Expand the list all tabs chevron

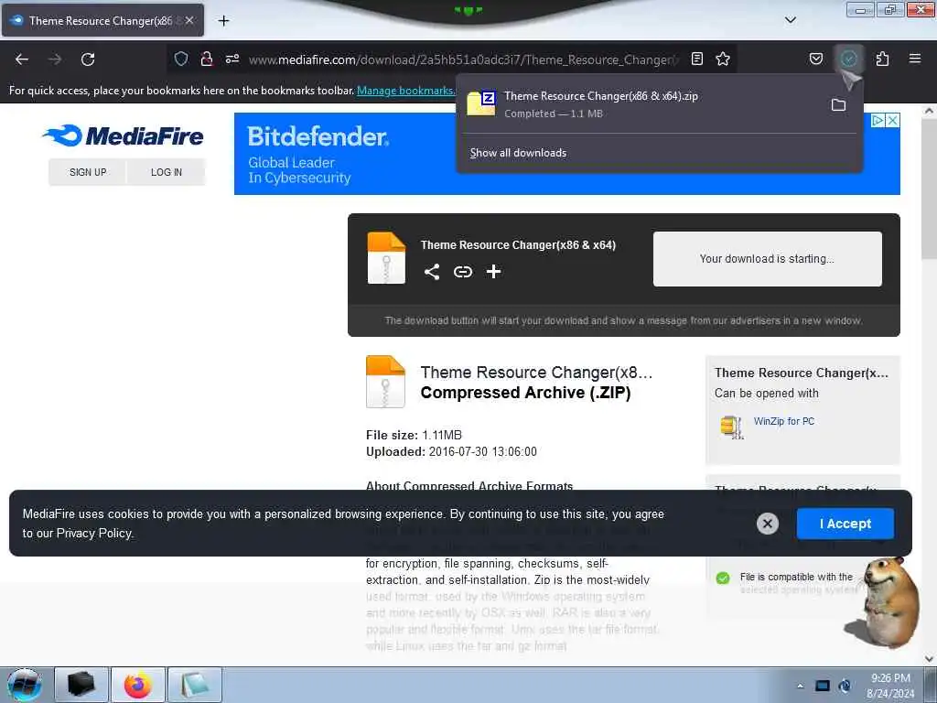[x=790, y=20]
